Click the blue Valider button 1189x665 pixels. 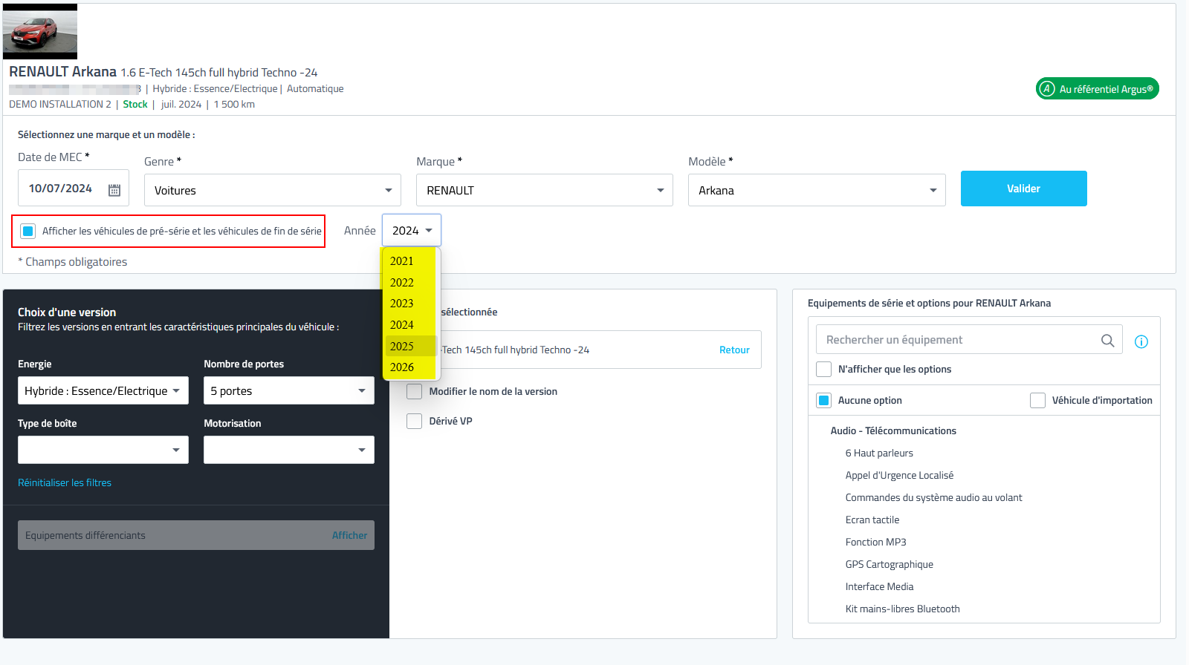coord(1024,189)
